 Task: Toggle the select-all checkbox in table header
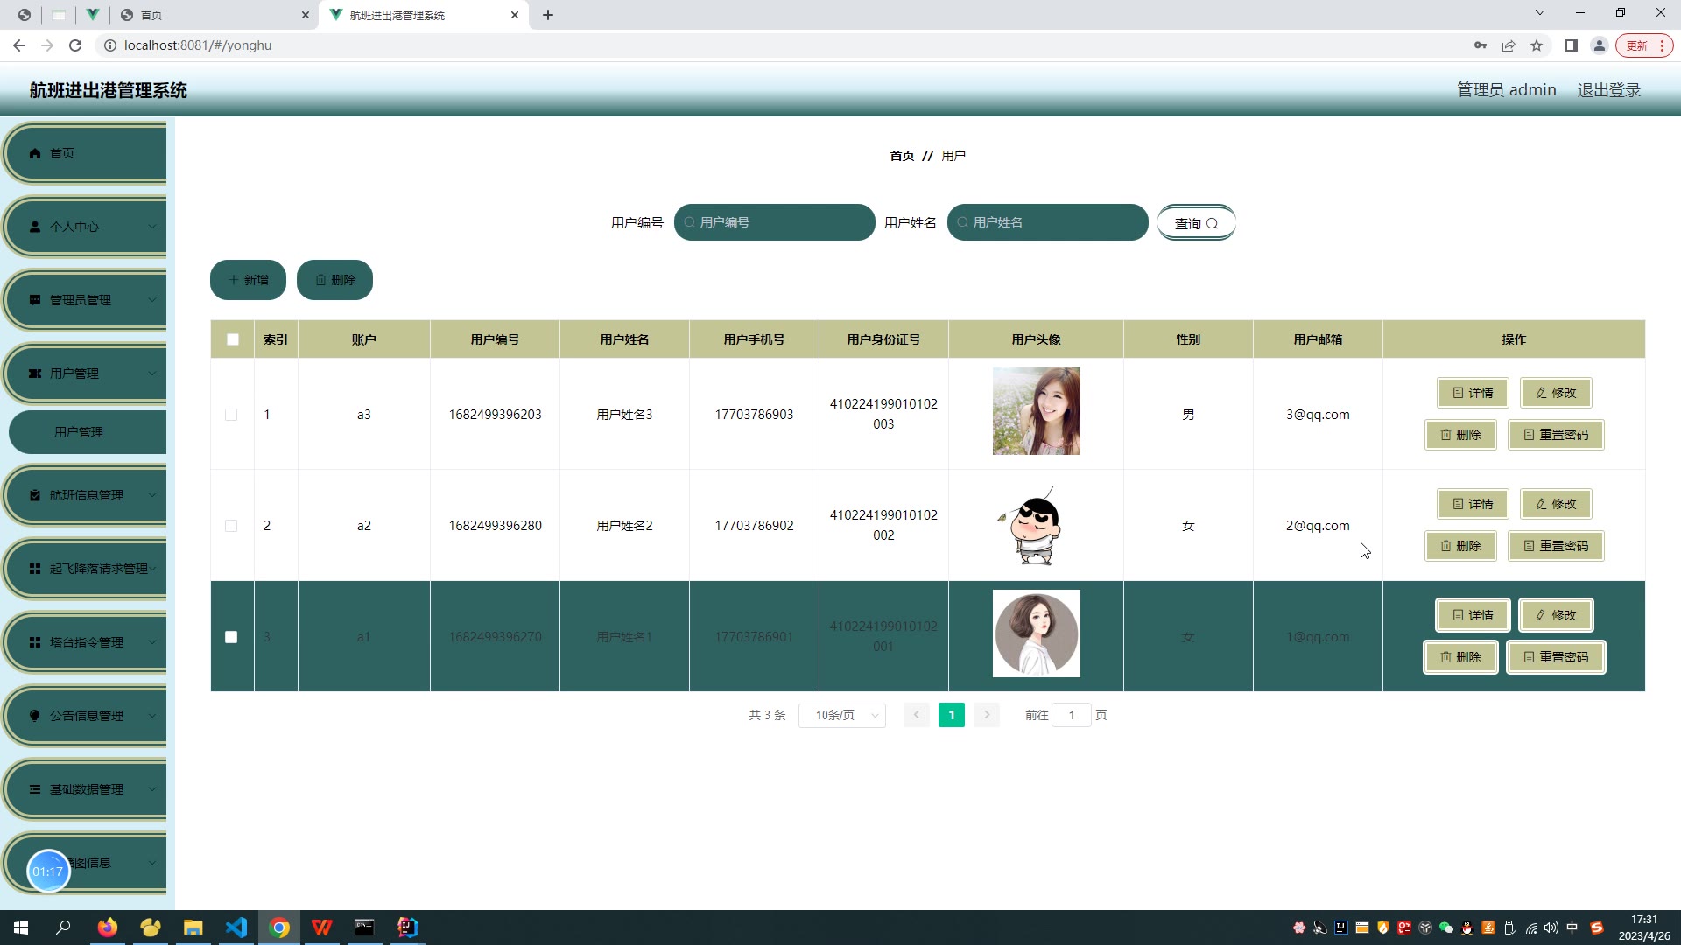point(233,339)
